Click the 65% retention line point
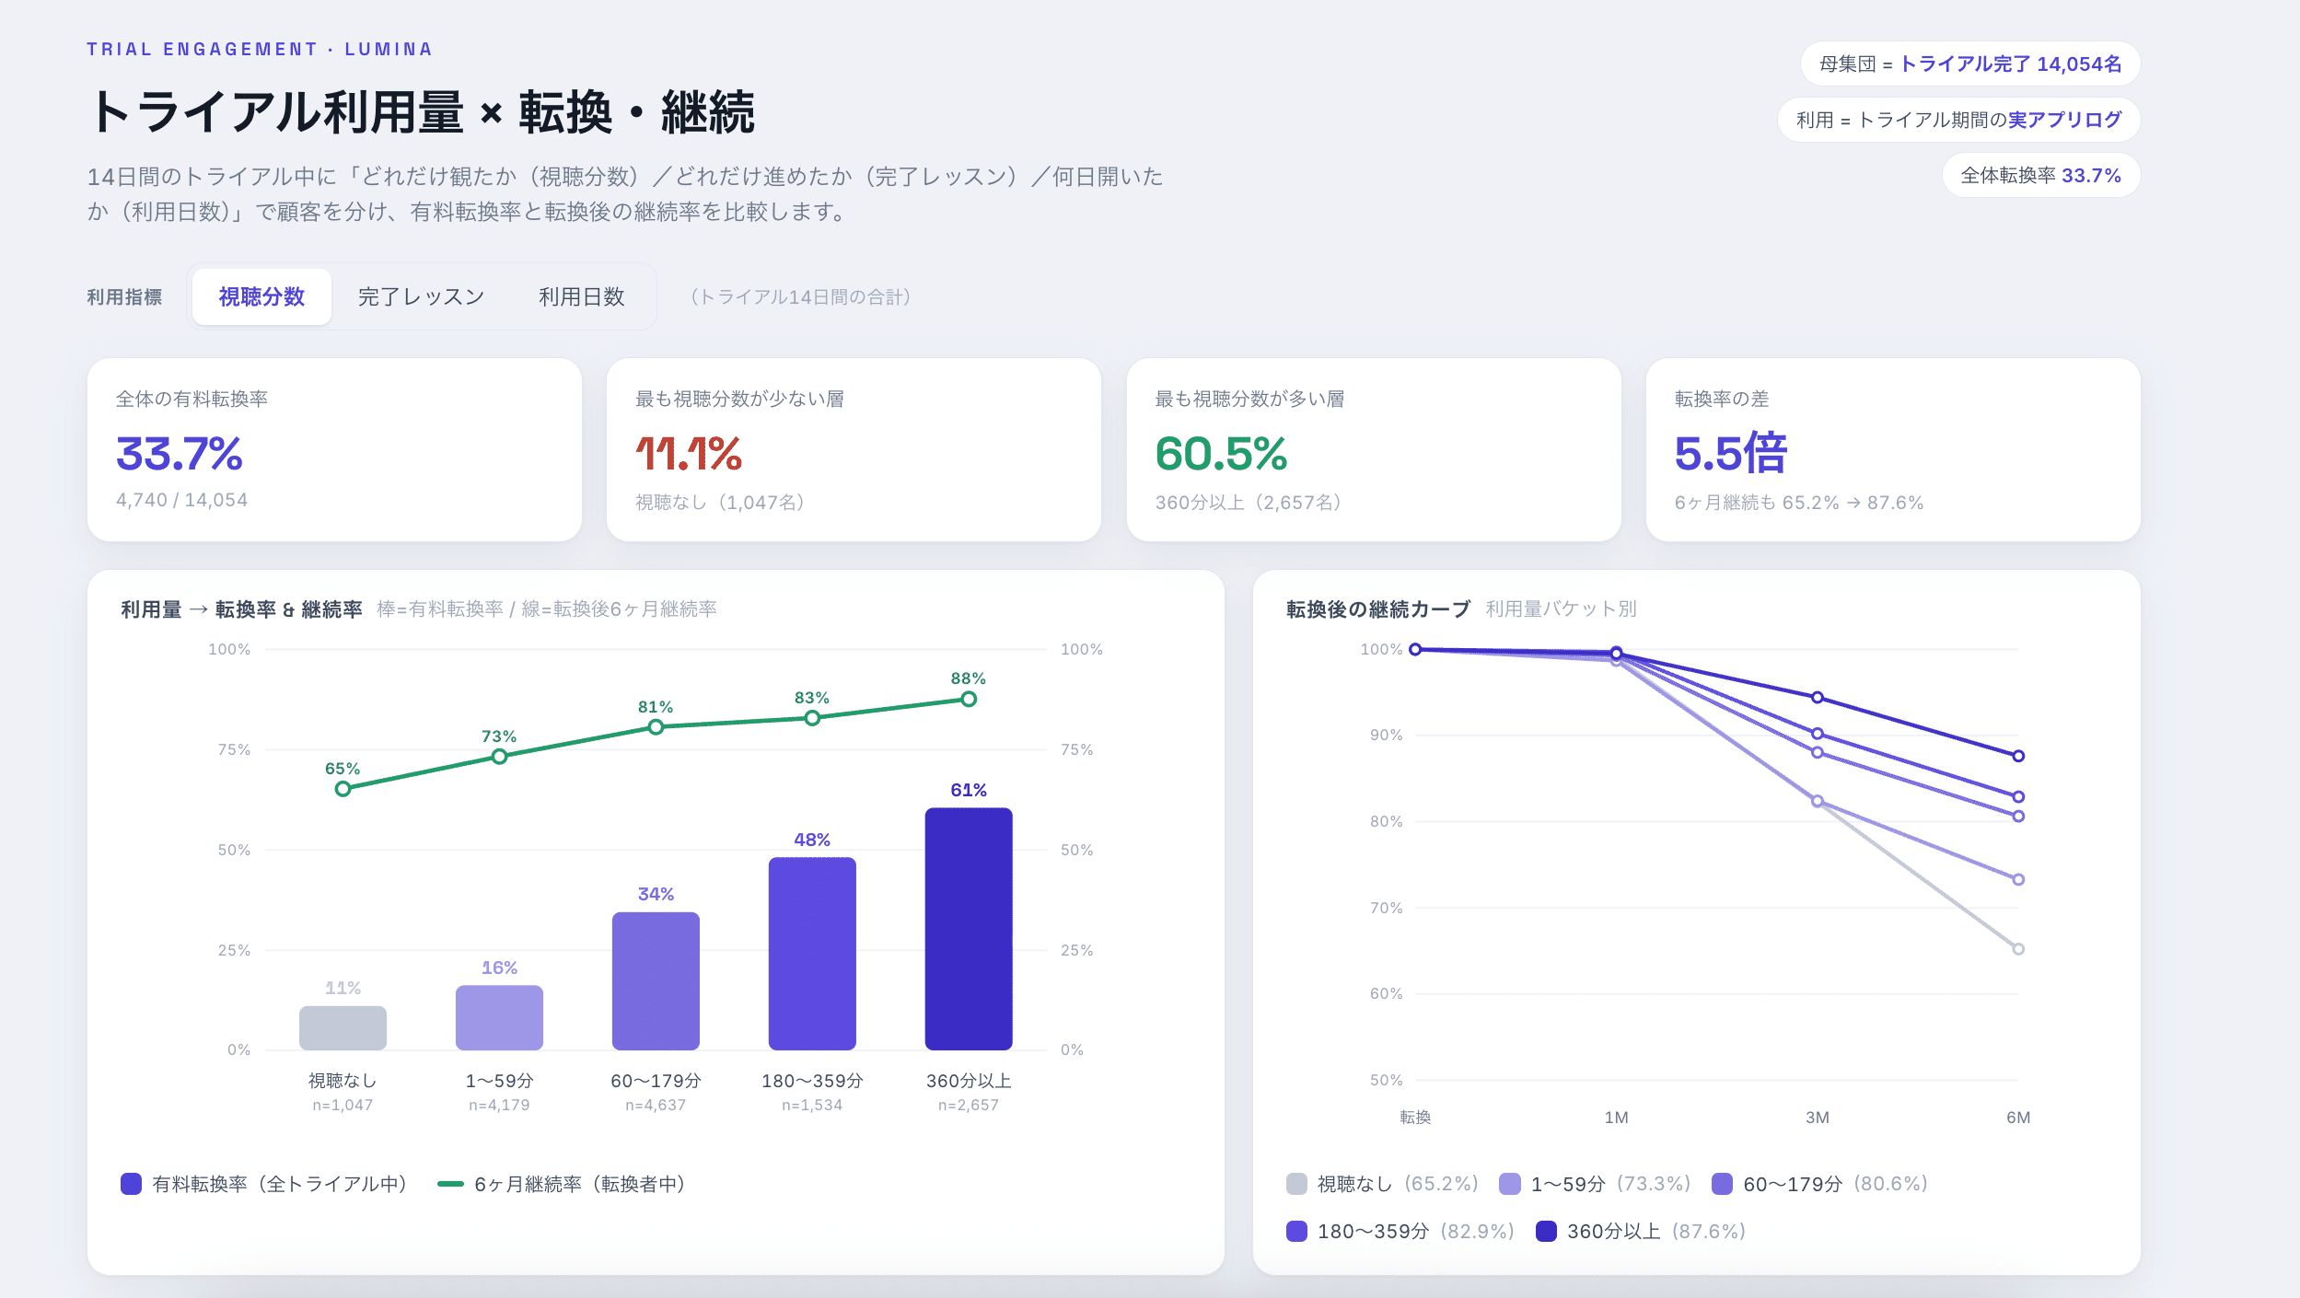2300x1298 pixels. (343, 789)
